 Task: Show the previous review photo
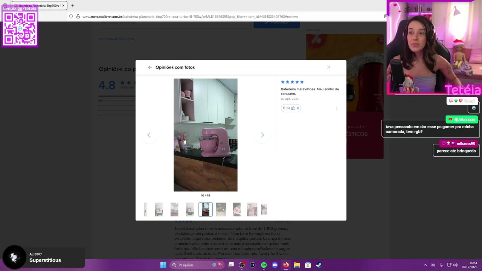coord(149,135)
